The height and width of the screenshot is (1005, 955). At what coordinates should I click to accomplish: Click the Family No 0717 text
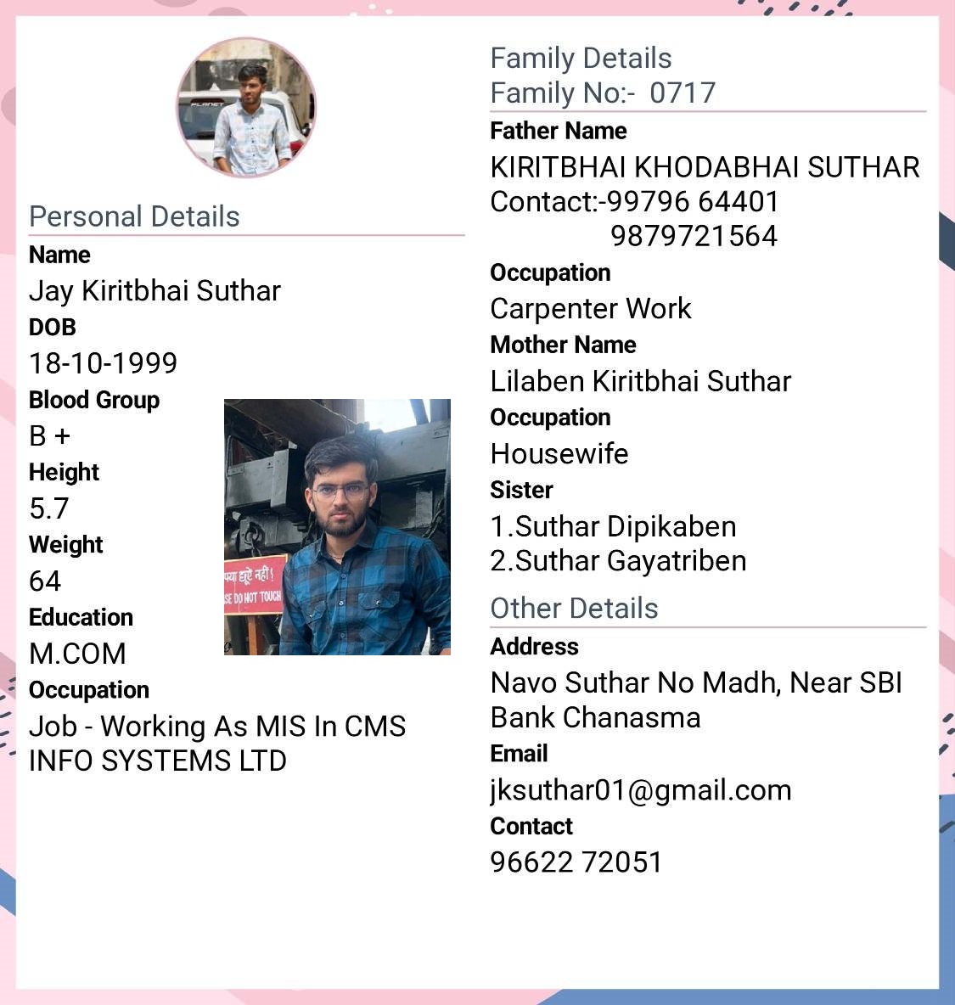[603, 93]
